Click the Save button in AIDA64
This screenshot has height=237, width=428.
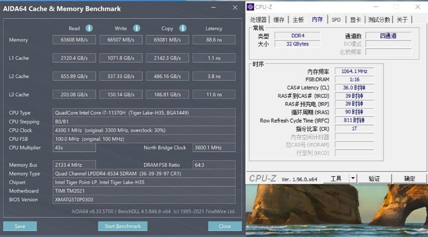[20, 226]
